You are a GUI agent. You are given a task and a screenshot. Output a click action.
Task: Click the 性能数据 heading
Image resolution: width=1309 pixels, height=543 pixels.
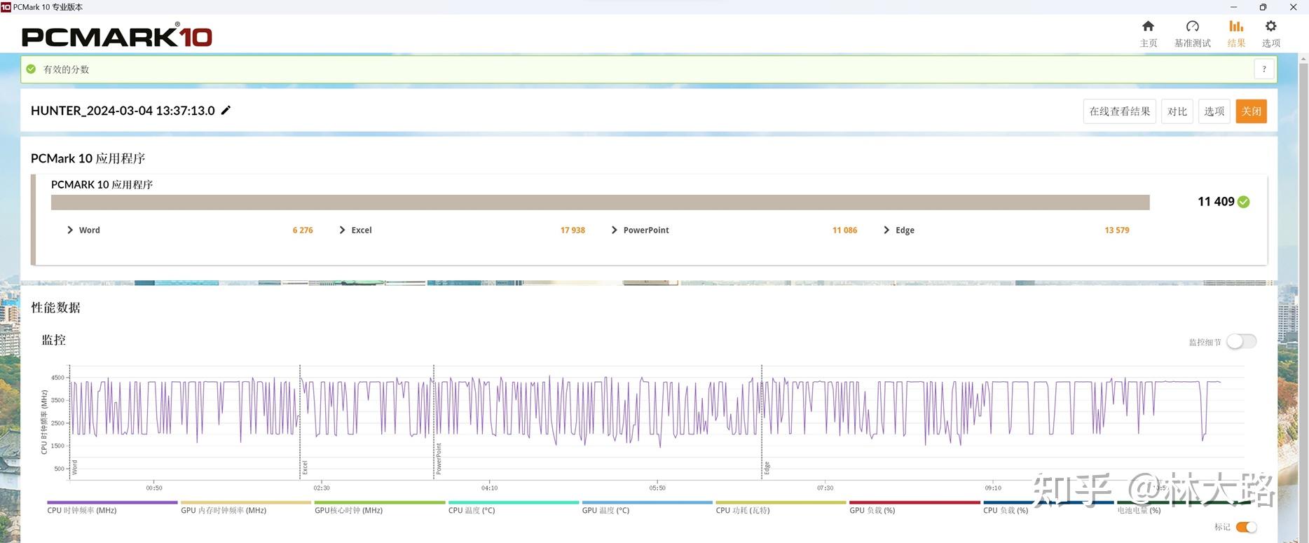(56, 308)
